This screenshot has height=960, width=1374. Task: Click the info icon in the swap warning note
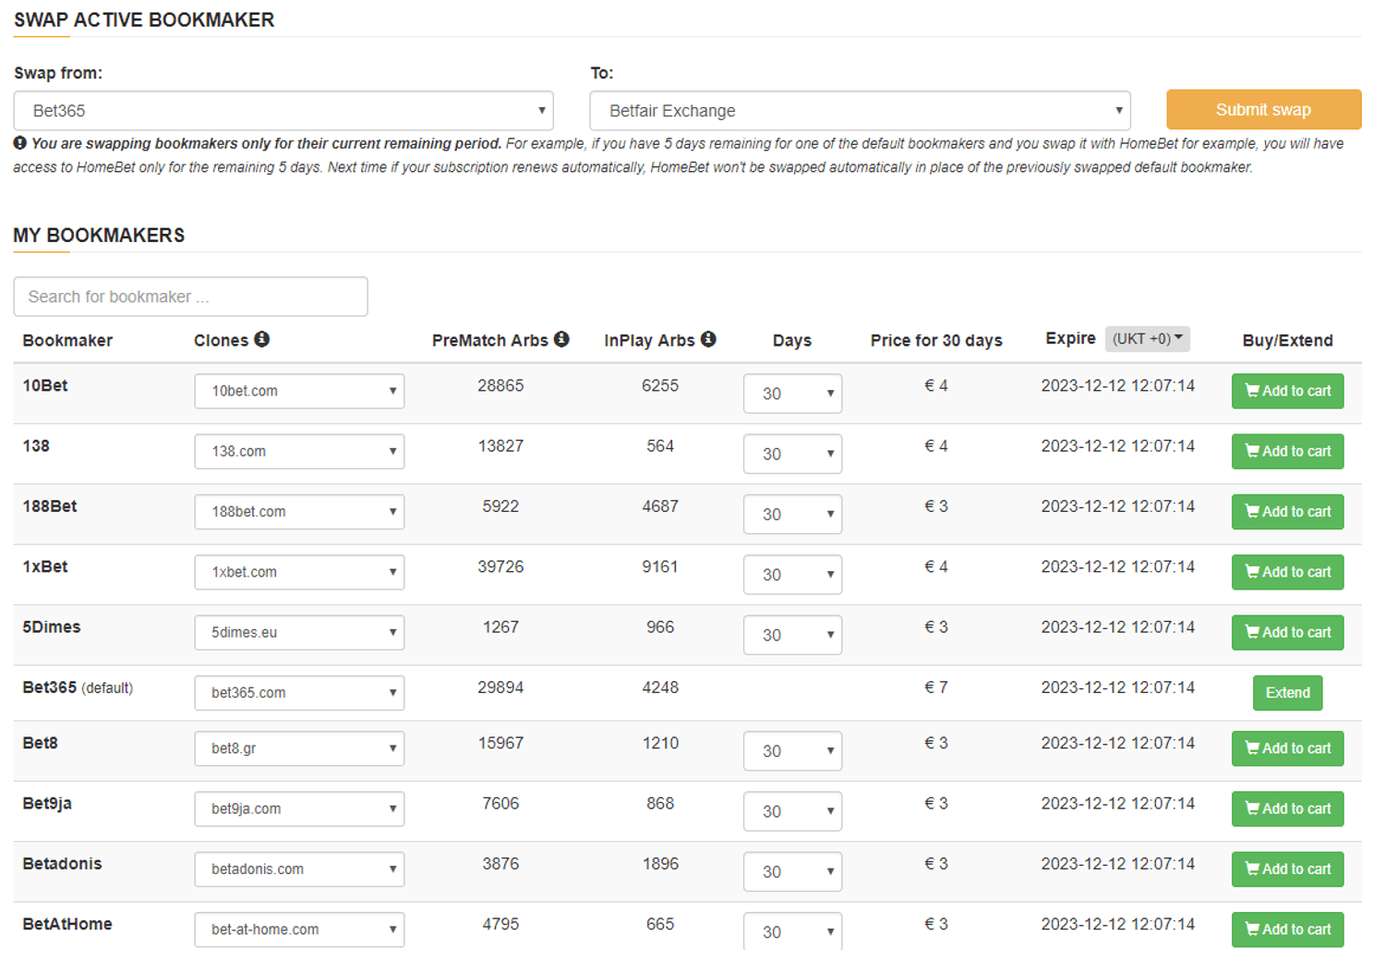[x=19, y=143]
